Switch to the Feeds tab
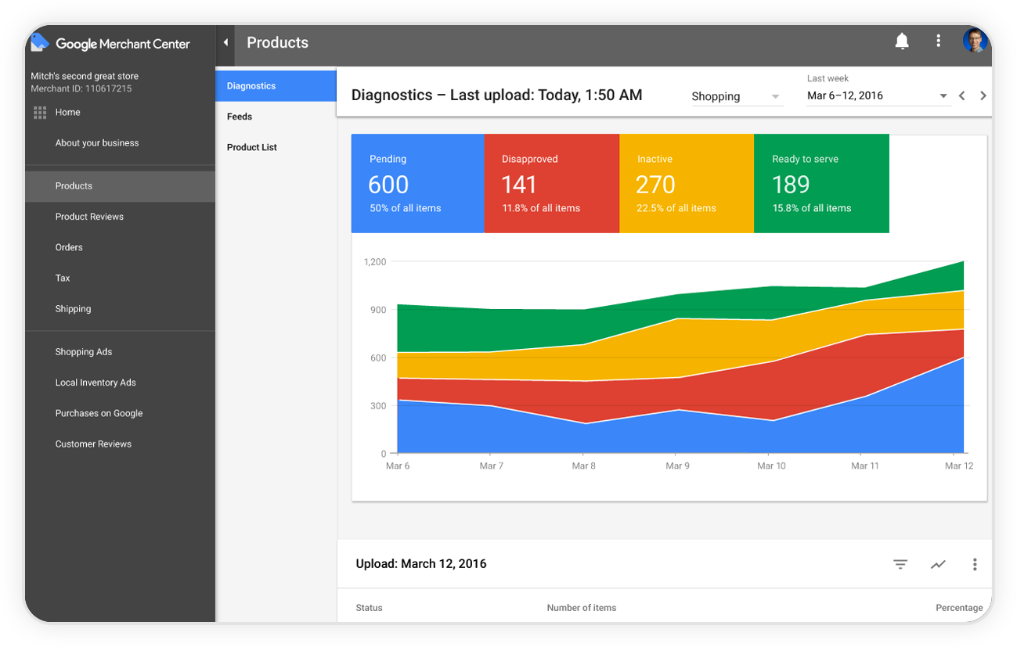Screen dimensions: 1017x647 tap(239, 116)
